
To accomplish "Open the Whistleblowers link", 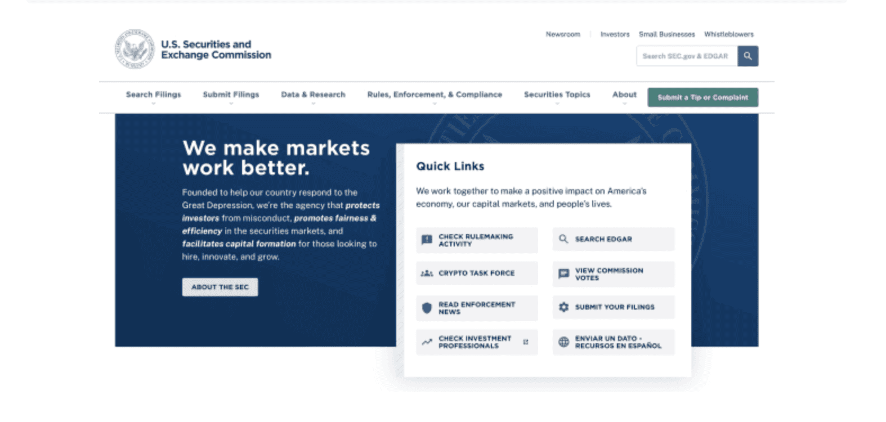I will pos(728,34).
